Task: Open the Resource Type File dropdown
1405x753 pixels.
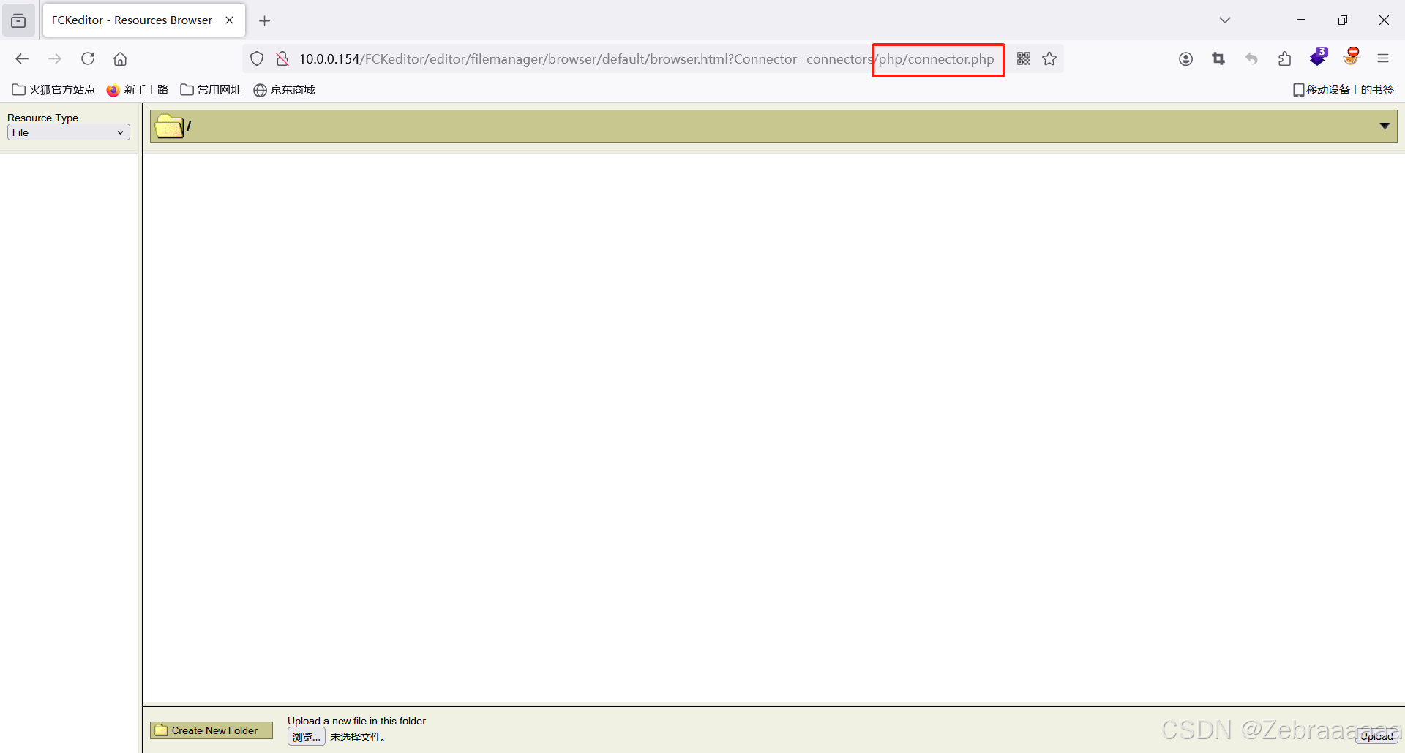Action: coord(69,132)
